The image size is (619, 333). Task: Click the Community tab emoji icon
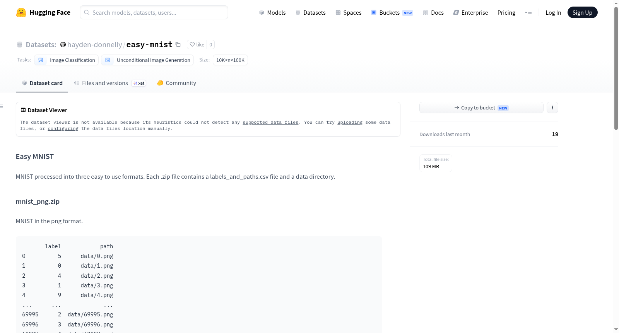[160, 83]
